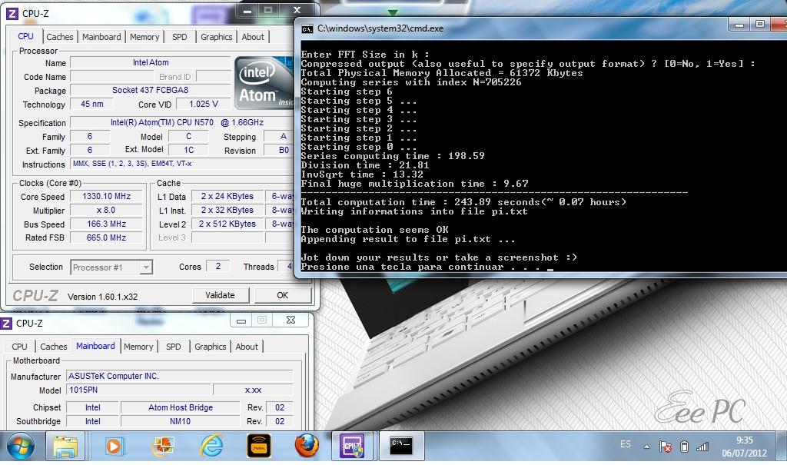Click the Intel Atom logo image
Screen dimensions: 787x465
(264, 81)
